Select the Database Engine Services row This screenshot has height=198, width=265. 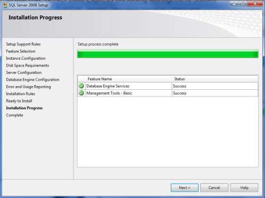(168, 86)
